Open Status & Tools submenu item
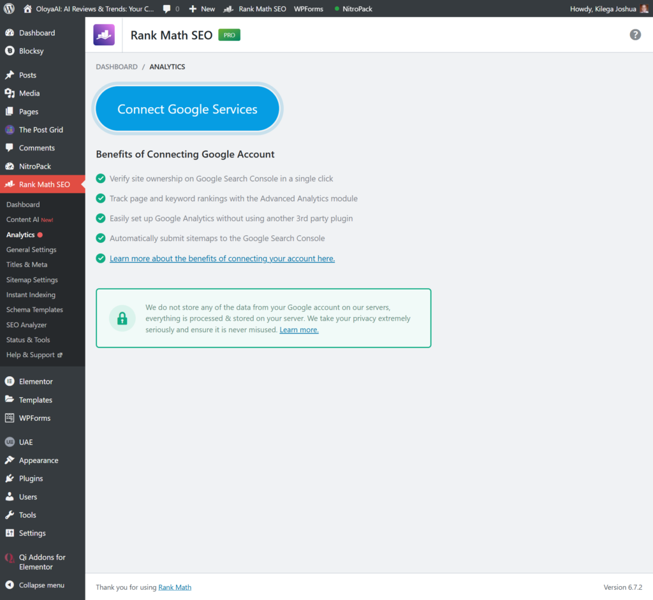This screenshot has width=653, height=600. (28, 340)
